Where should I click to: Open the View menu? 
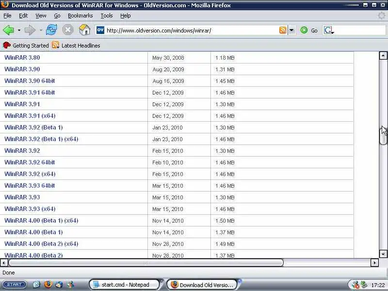click(41, 16)
